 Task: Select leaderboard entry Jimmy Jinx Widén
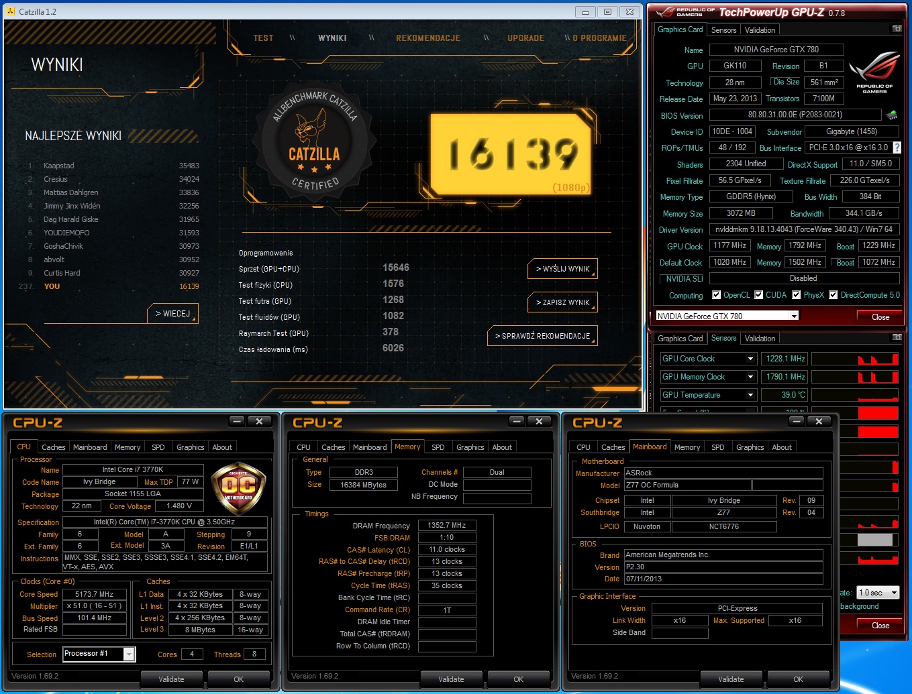(114, 206)
